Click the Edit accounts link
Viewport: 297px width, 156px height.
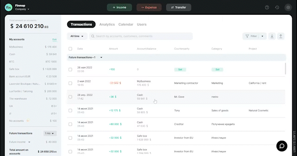click(55, 39)
